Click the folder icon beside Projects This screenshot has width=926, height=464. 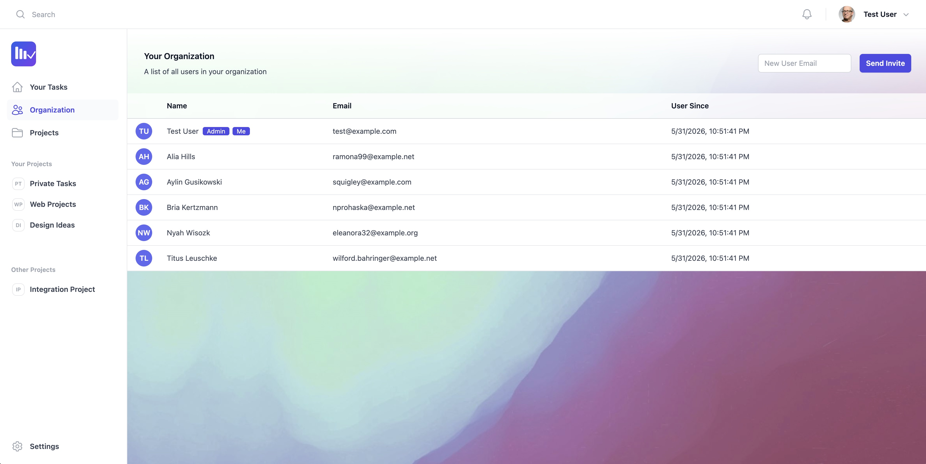point(17,133)
